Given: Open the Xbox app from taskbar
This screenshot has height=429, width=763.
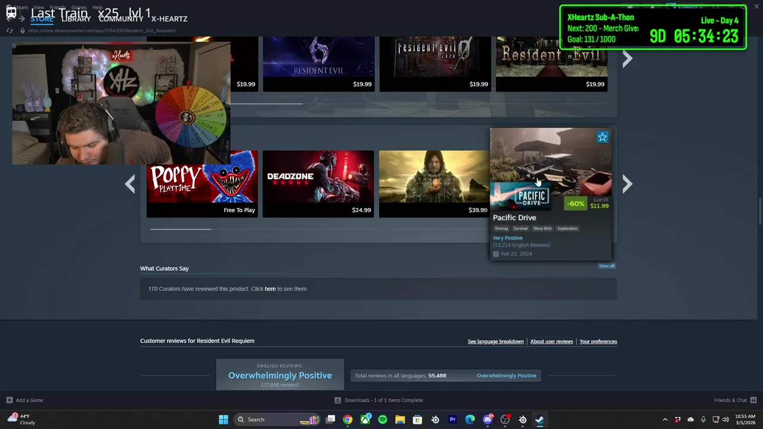Looking at the screenshot, I should 365,419.
